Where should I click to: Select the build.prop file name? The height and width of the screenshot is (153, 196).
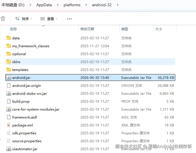pyautogui.click(x=21, y=102)
